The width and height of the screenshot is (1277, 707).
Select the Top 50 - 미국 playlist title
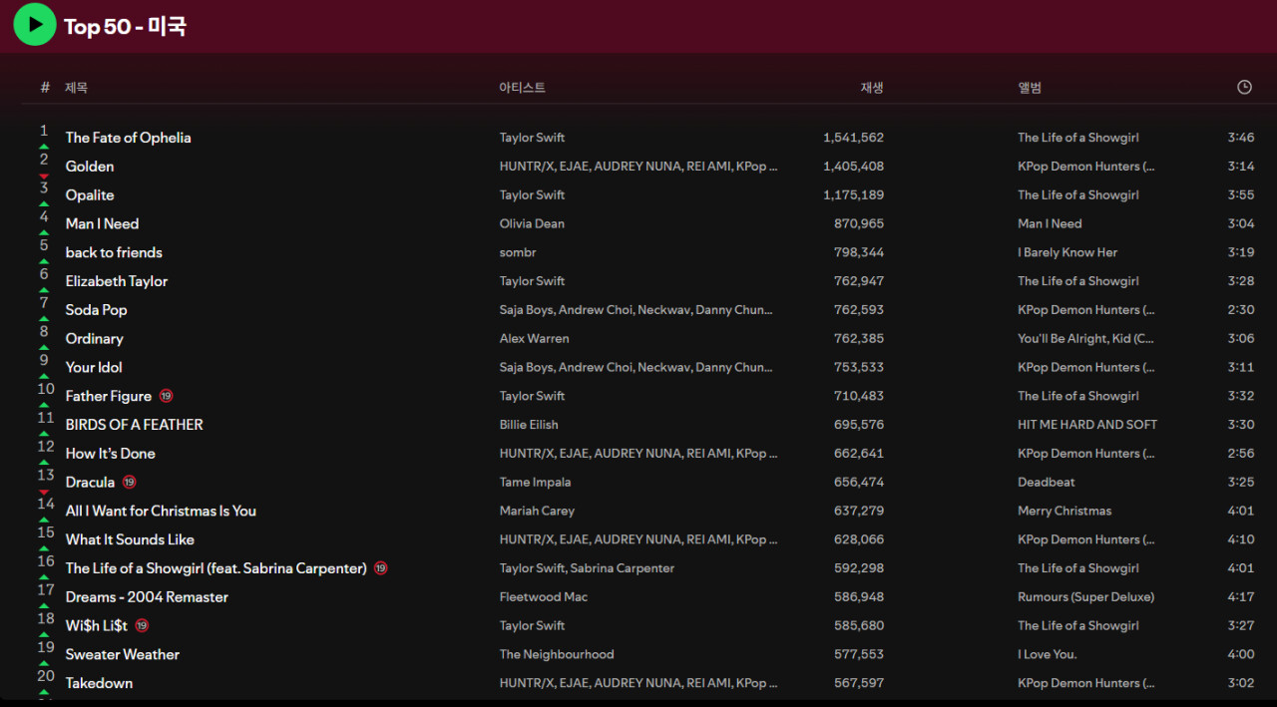[125, 26]
